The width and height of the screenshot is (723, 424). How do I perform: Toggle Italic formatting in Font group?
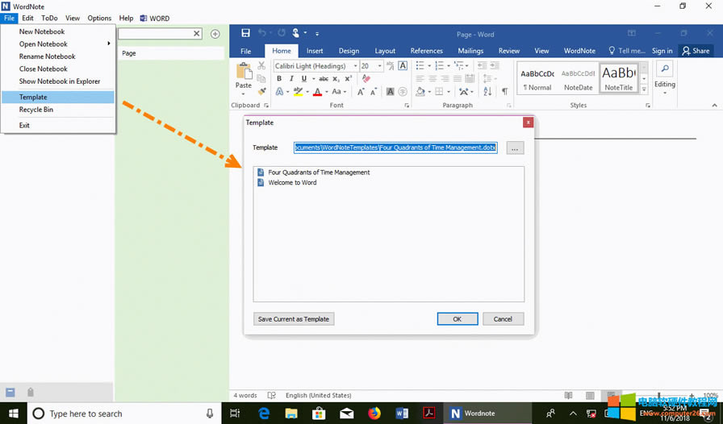click(291, 79)
